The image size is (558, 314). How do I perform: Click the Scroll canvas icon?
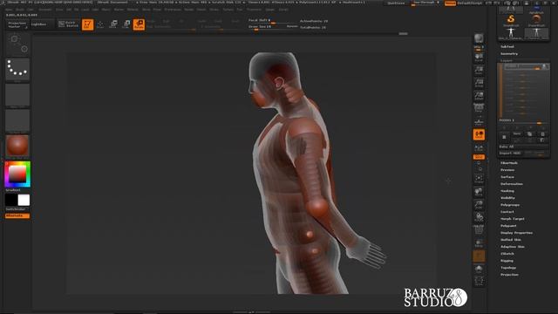click(x=479, y=58)
